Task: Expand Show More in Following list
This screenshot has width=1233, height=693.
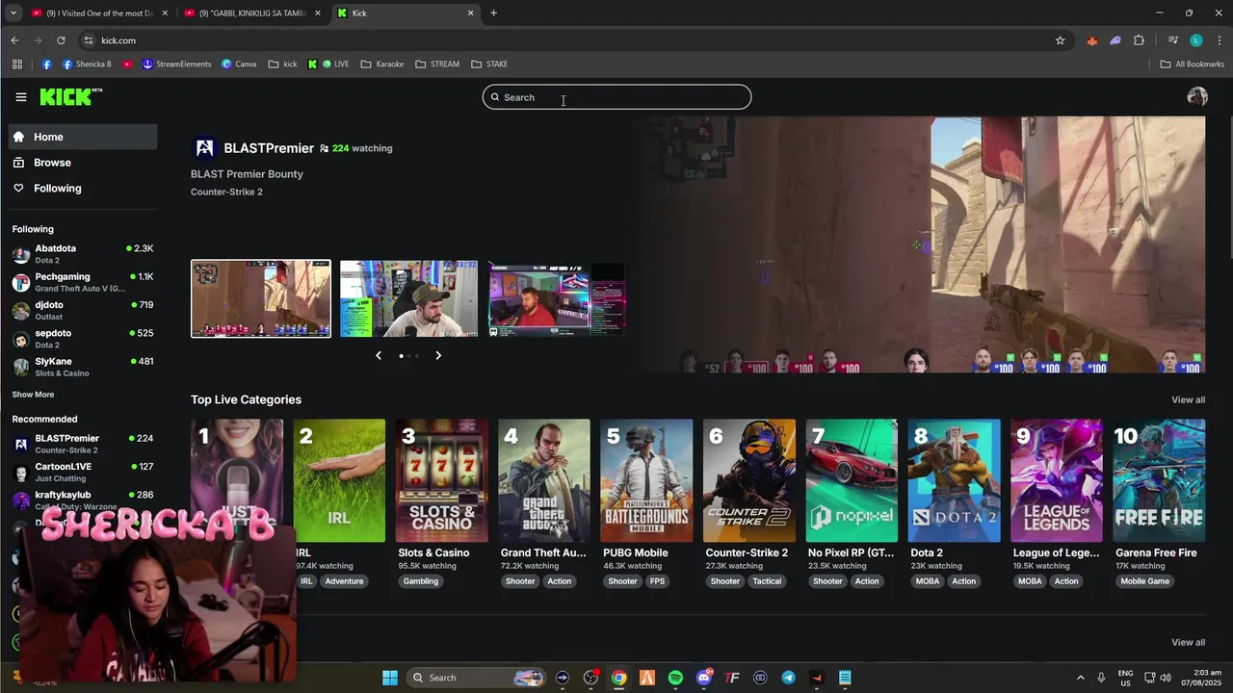Action: click(x=33, y=395)
